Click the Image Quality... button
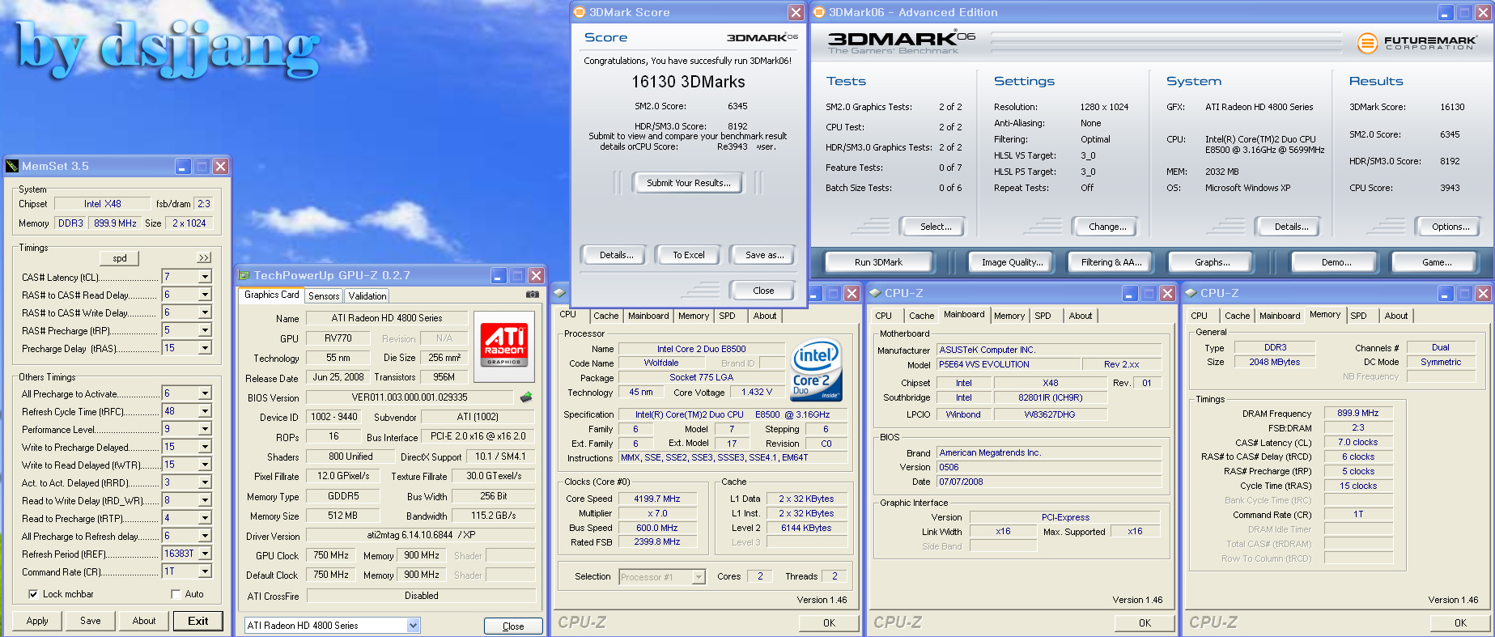 coord(1012,262)
